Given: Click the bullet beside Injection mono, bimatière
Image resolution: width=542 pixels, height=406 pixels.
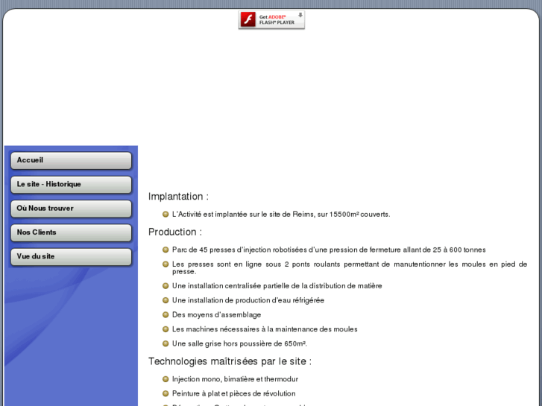Looking at the screenshot, I should 166,379.
